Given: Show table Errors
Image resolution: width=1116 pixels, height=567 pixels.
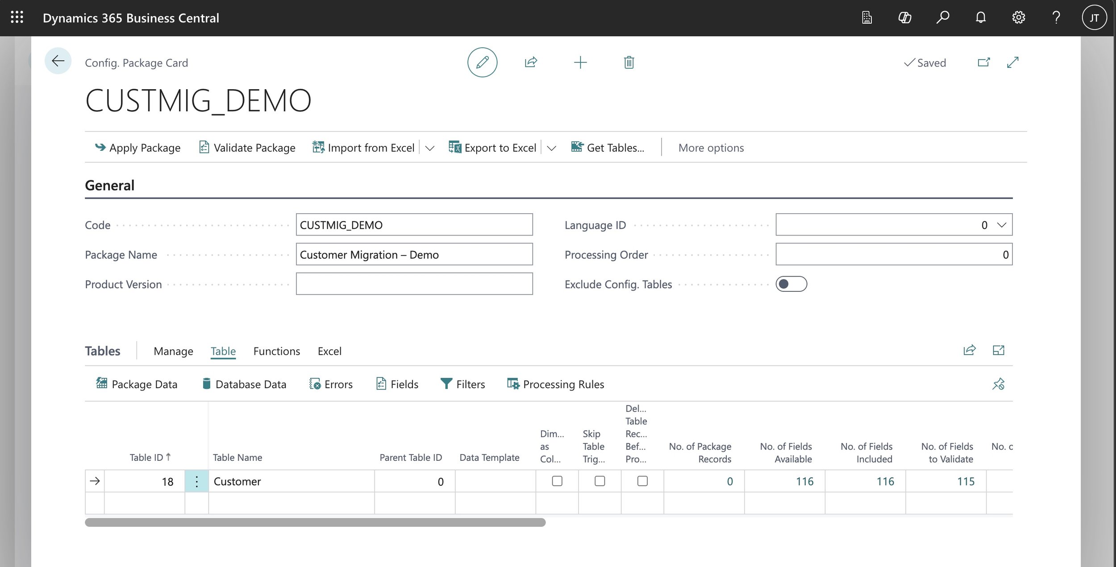Looking at the screenshot, I should (x=331, y=384).
